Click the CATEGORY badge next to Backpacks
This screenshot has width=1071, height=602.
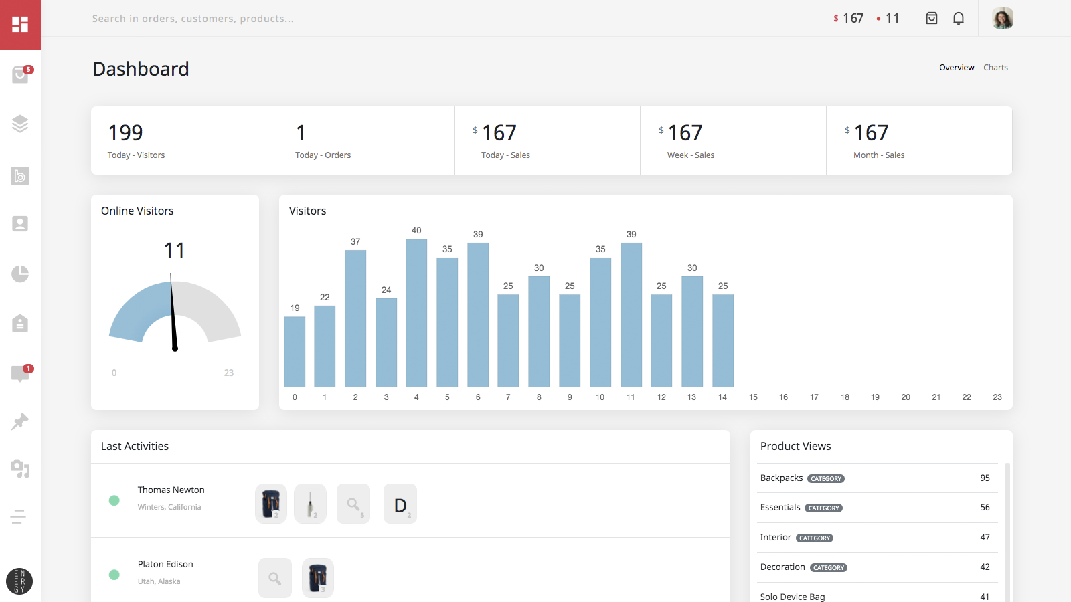point(826,479)
